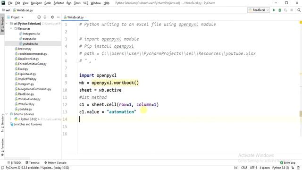The height and width of the screenshot is (170, 302).
Task: Open the Tools menu
Action: (77, 3)
